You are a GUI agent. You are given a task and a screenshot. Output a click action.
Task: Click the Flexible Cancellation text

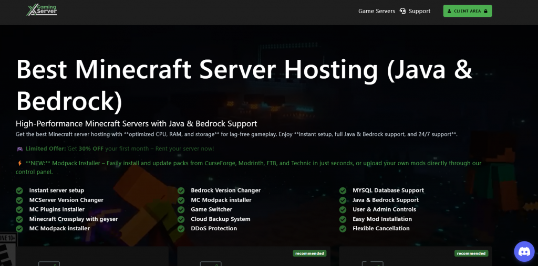(381, 228)
